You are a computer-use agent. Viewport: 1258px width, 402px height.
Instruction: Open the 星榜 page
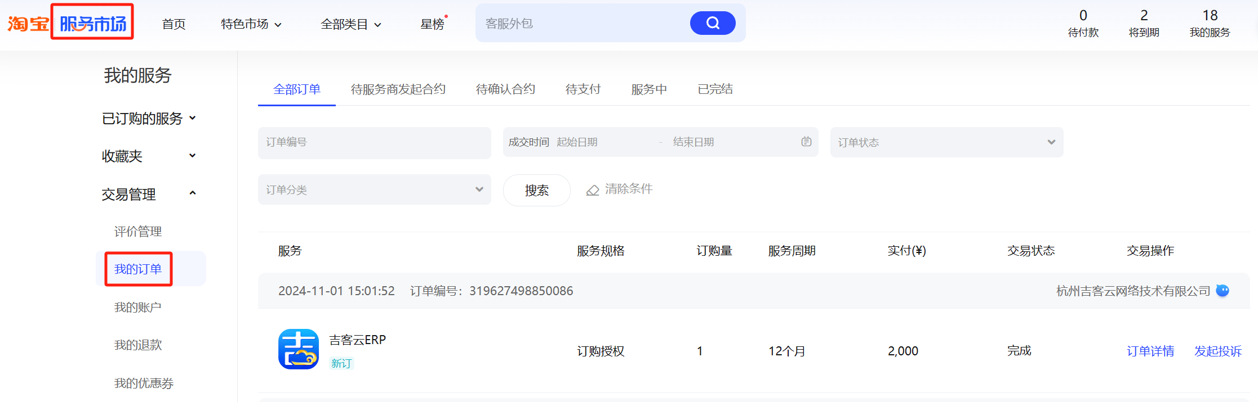pos(433,24)
